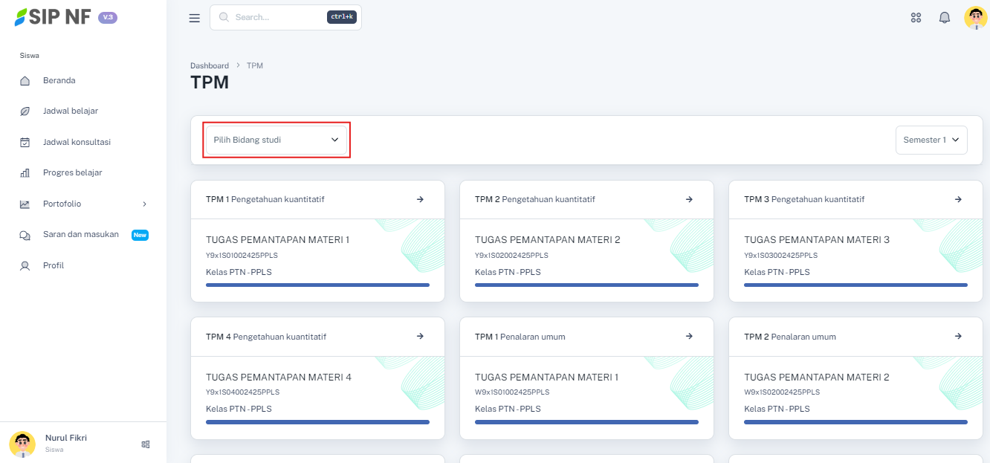Click the grid icon beside Nurul Fikri
990x463 pixels.
point(146,444)
